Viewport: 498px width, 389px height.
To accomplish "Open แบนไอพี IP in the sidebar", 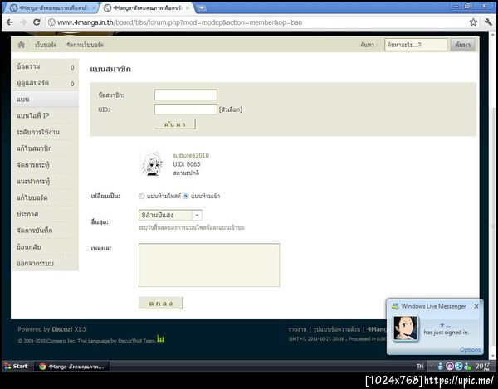I will click(45, 116).
